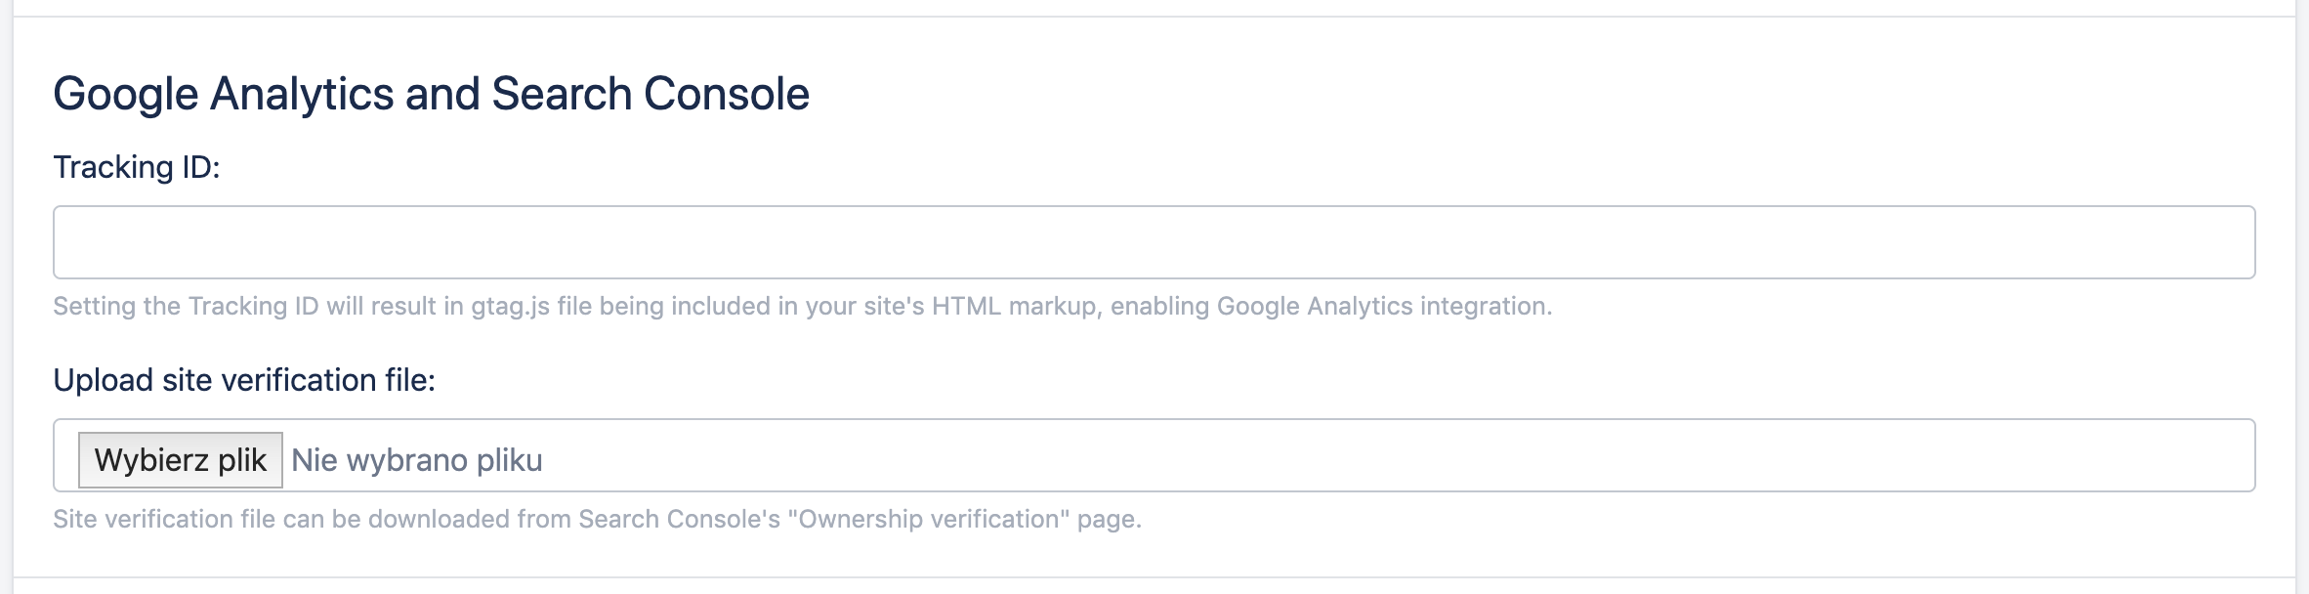Click the "Tracking ID:" field label
Viewport: 2309px width, 594px height.
point(137,168)
